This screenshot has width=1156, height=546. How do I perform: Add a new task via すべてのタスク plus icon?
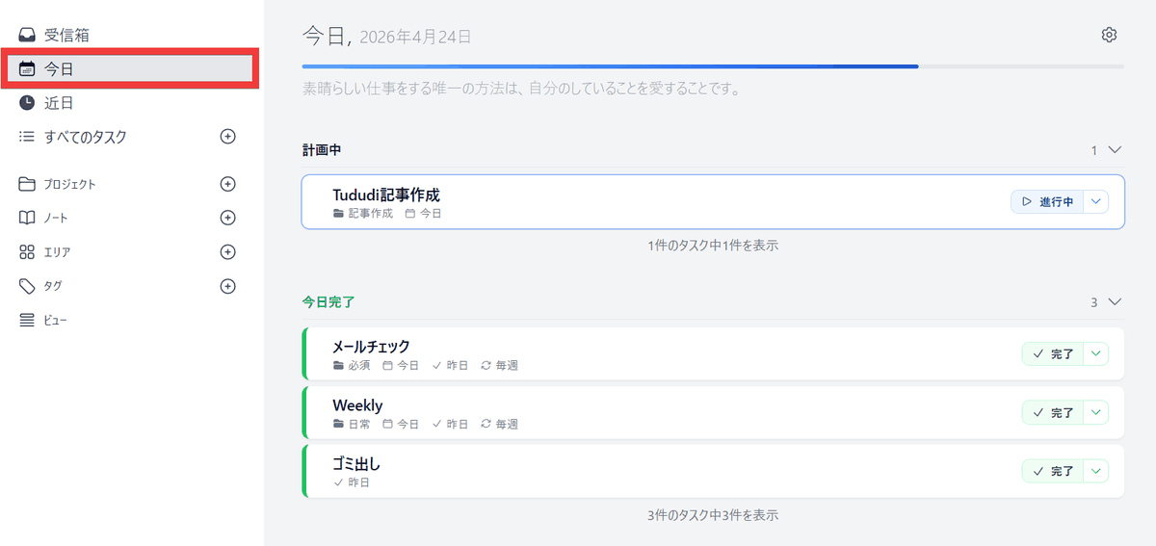228,137
